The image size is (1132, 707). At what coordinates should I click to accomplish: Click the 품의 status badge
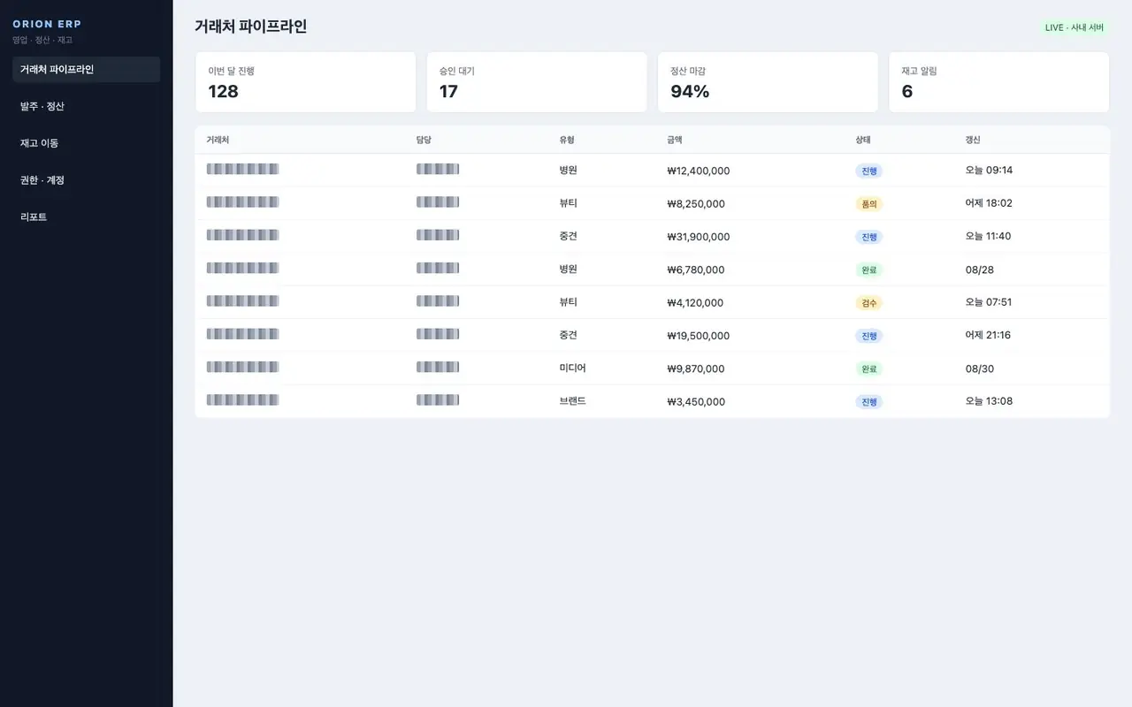coord(869,204)
